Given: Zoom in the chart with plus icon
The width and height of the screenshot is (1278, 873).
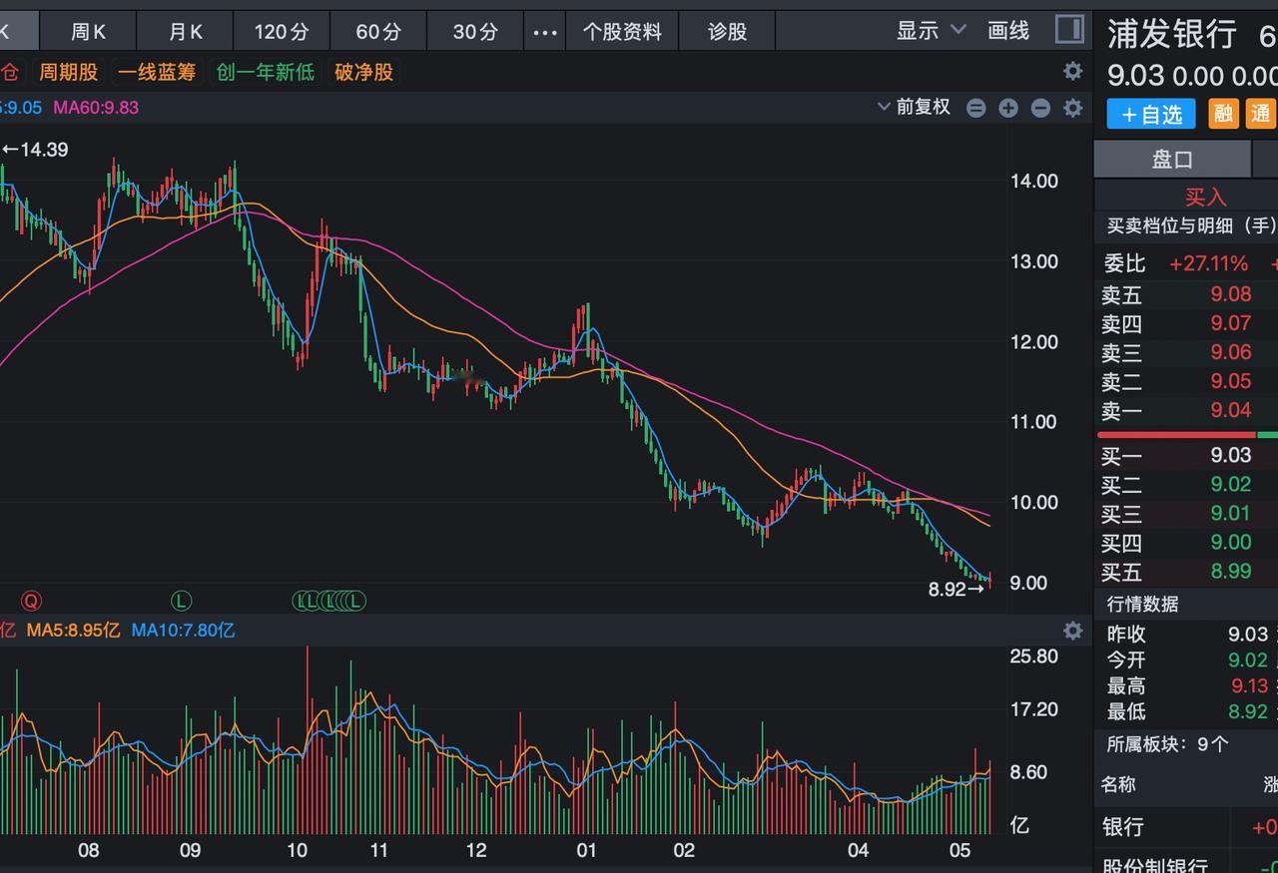Looking at the screenshot, I should click(1008, 108).
